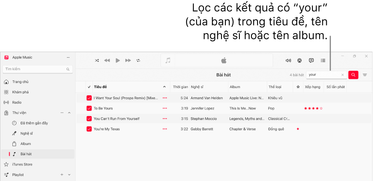
Task: Sort by Xếp hạng column
Action: (x=312, y=87)
